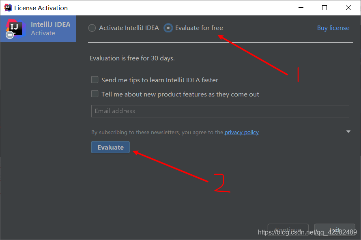Click the License Activation title bar app icon
Screen dimensions: 361x240
[x=8, y=8]
